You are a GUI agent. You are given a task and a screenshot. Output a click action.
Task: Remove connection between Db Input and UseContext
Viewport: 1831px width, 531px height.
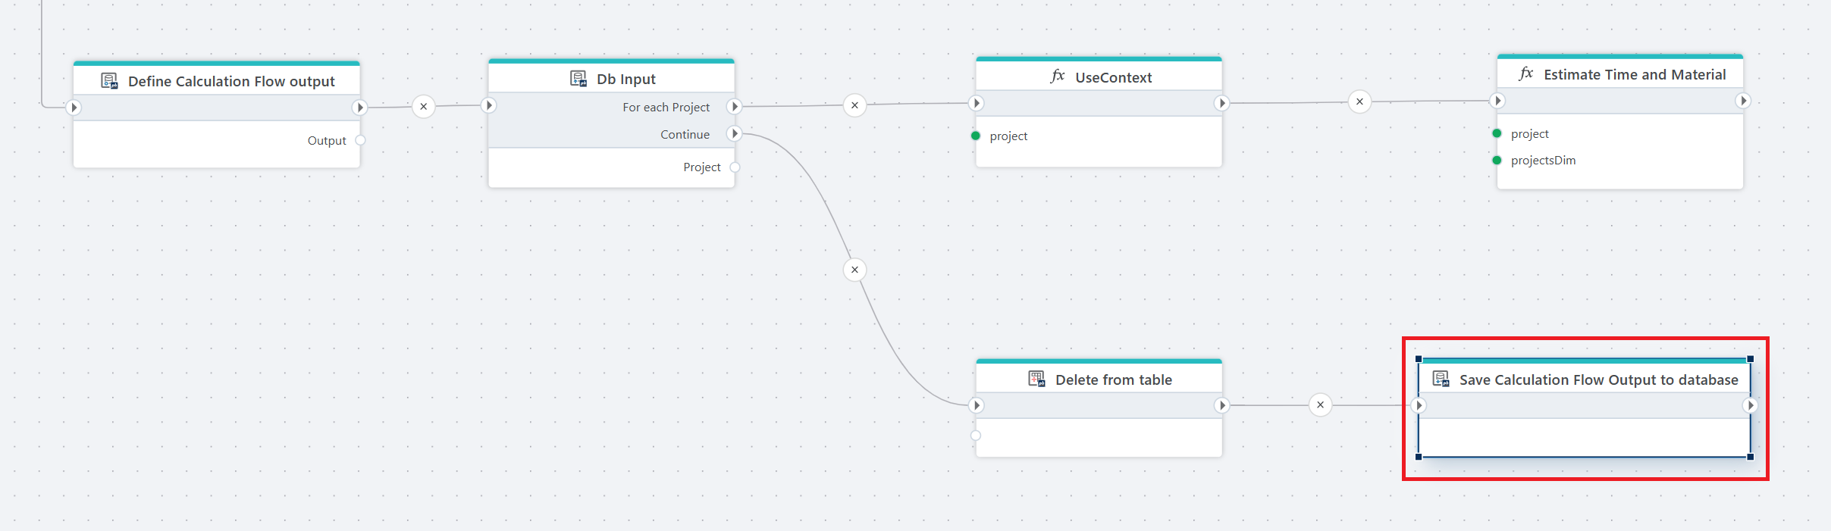(x=854, y=105)
